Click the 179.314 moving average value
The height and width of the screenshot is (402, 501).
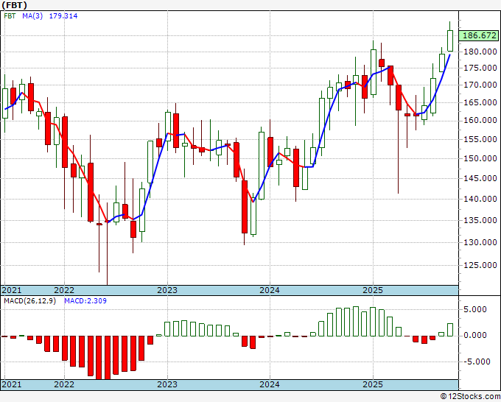tap(63, 16)
